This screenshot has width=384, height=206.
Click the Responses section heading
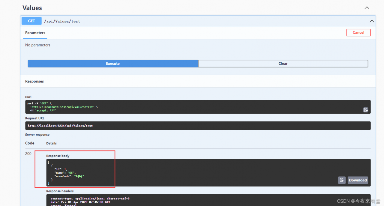(x=34, y=81)
